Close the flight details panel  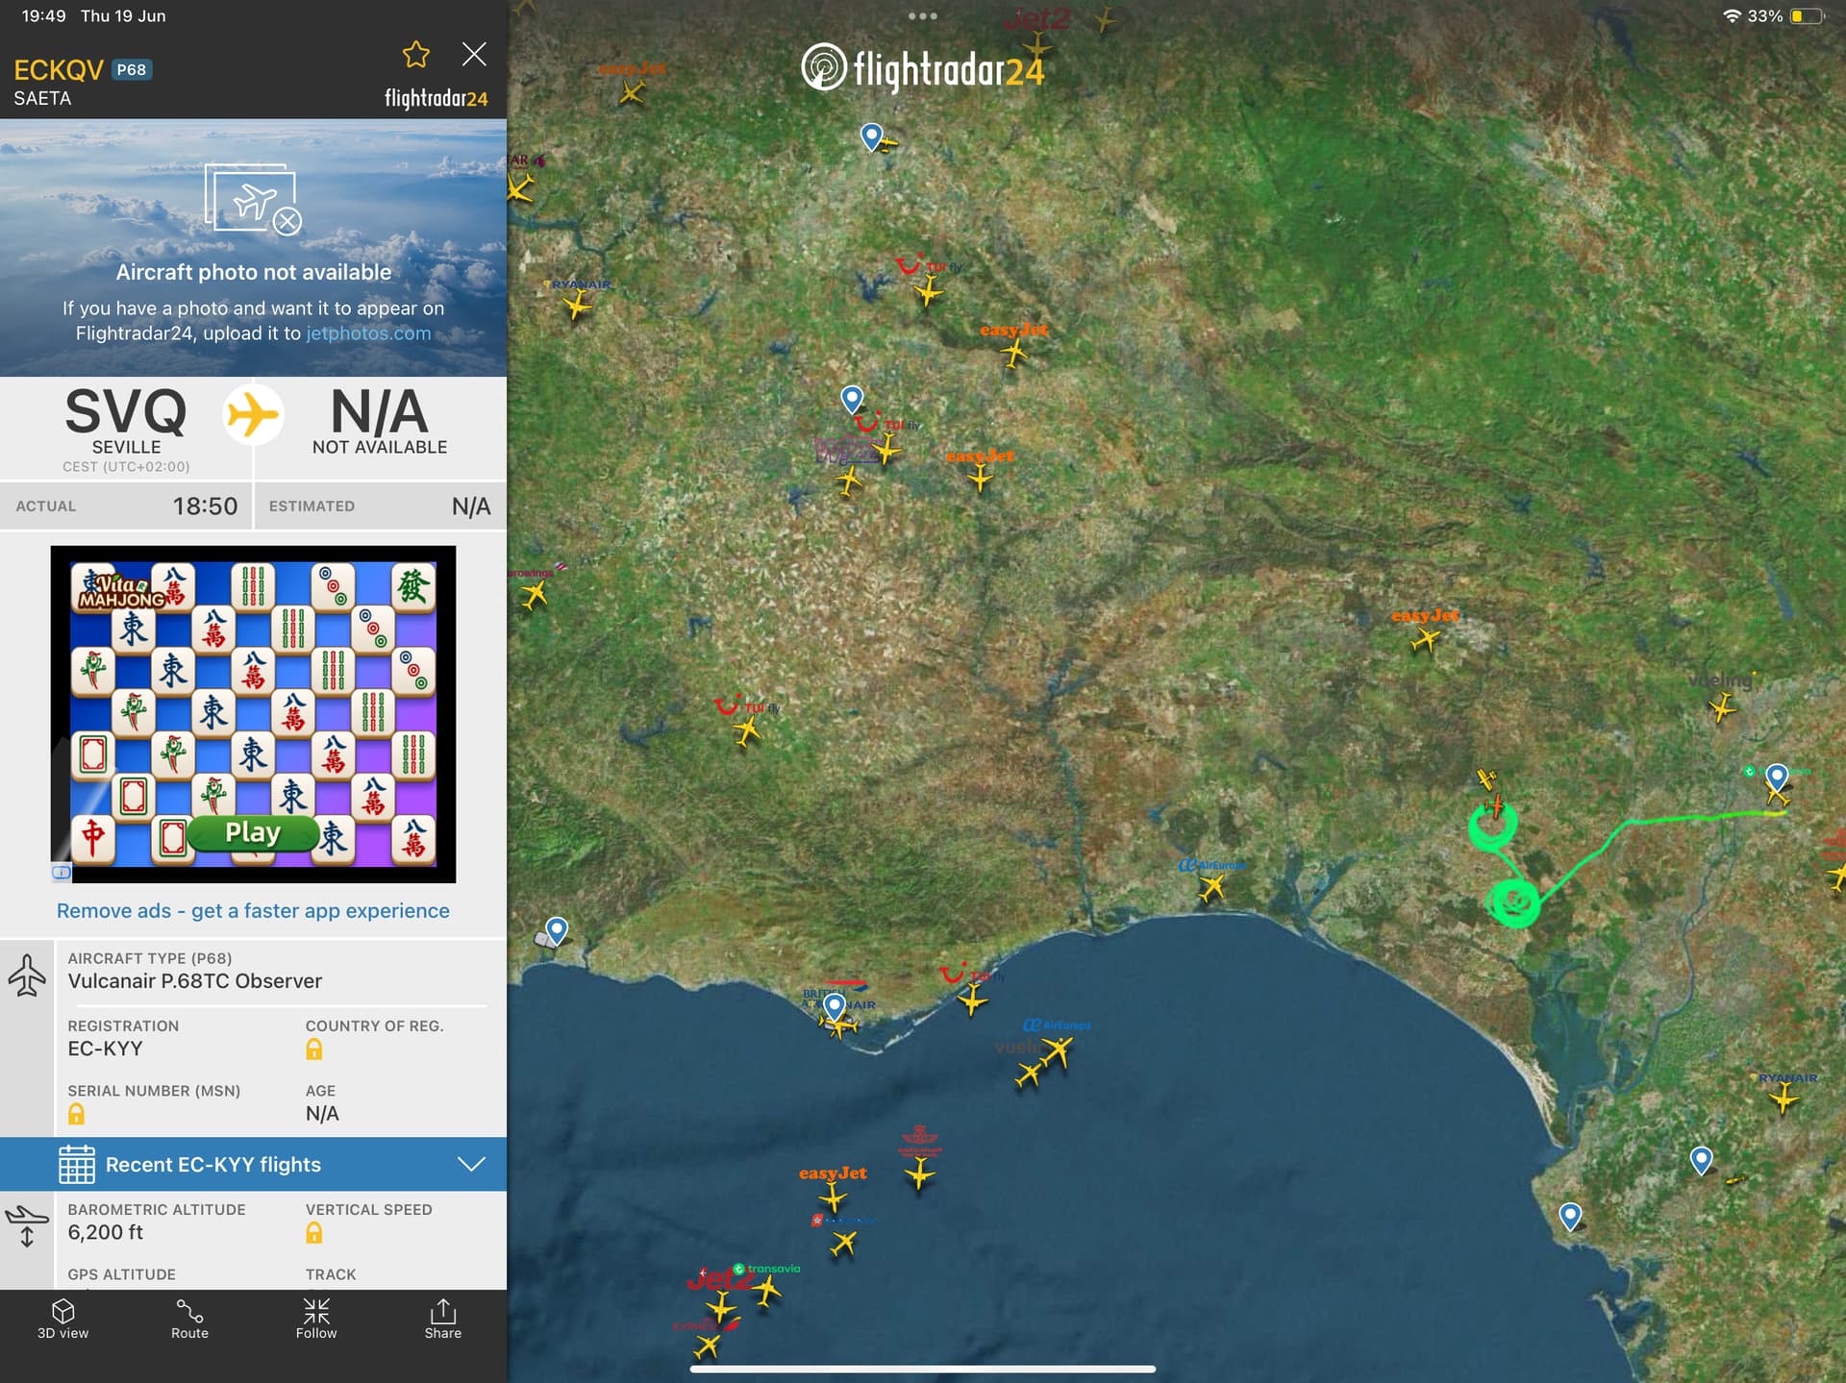coord(474,55)
